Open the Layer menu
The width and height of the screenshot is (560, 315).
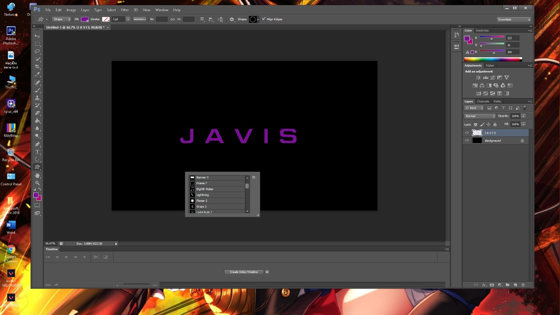(x=85, y=10)
